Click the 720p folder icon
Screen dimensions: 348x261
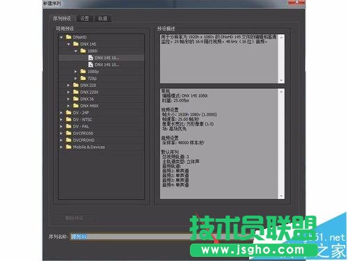(83, 78)
